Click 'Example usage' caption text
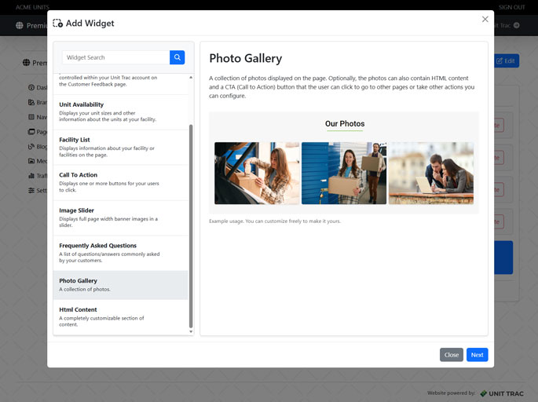 (275, 221)
